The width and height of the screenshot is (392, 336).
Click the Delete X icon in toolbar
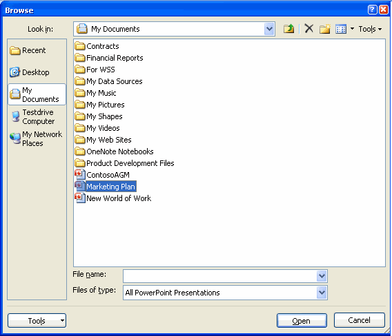coord(309,29)
